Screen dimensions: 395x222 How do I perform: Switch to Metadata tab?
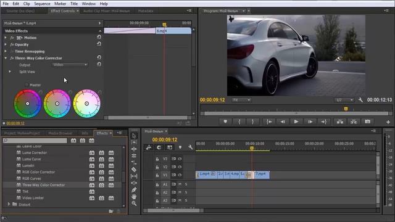coord(146,11)
